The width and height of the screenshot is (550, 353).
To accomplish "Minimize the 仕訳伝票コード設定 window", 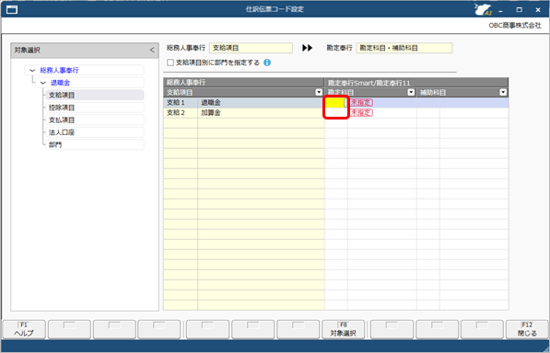I will [x=500, y=10].
